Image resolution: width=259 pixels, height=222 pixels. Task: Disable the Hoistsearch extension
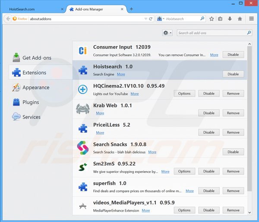tap(233, 74)
